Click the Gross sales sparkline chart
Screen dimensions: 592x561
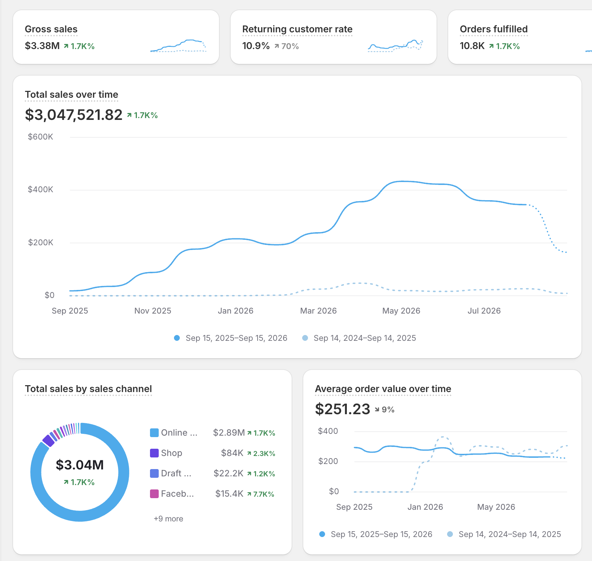click(178, 46)
